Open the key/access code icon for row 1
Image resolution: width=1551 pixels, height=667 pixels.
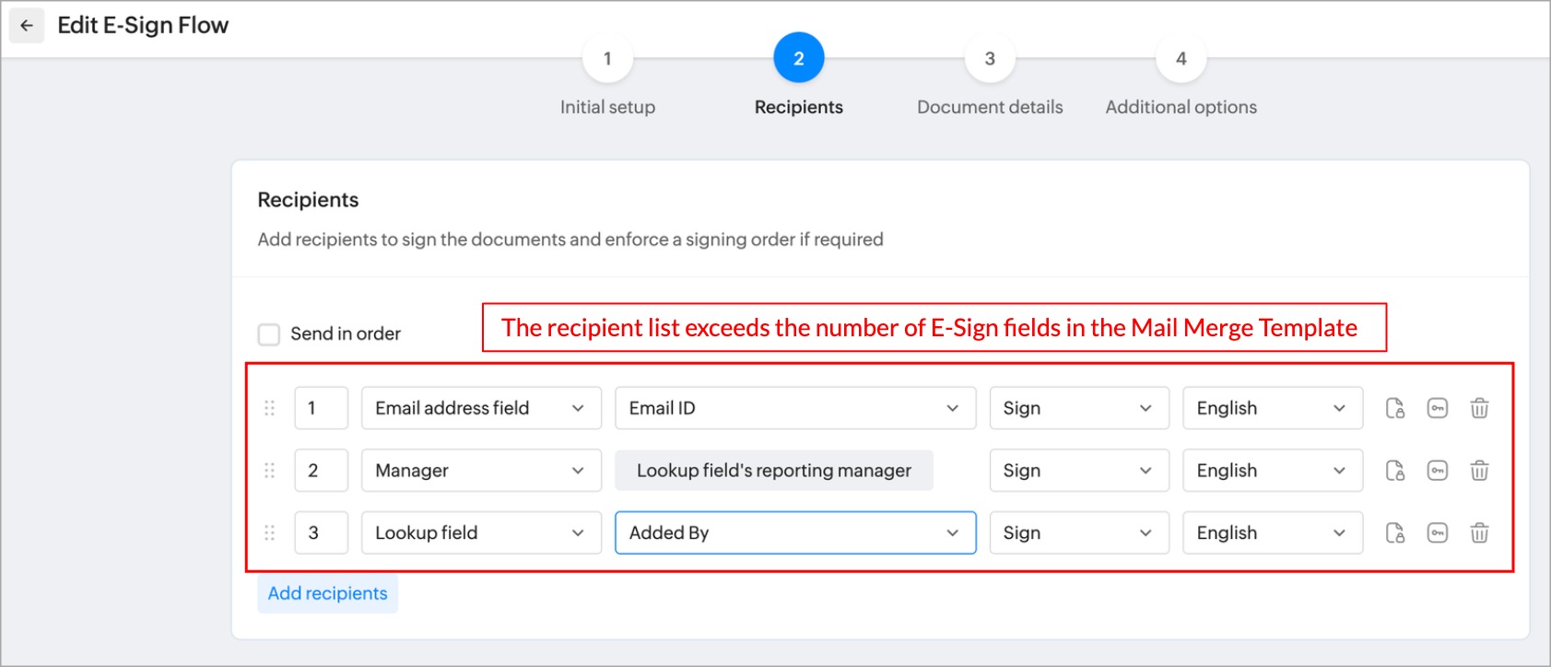[x=1438, y=408]
